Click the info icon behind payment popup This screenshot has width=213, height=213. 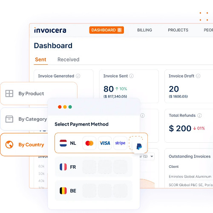(x=142, y=115)
